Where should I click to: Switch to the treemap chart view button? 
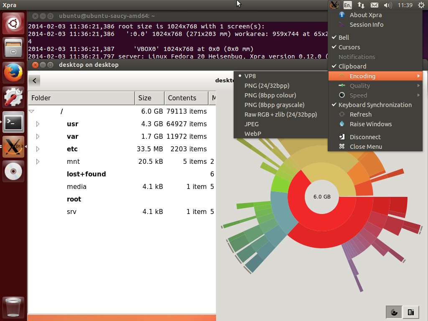(410, 312)
